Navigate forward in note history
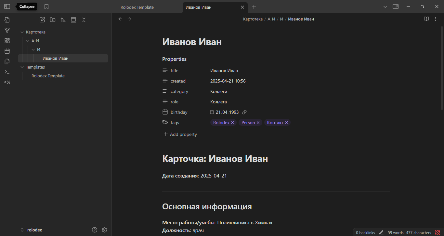Viewport: 444px width, 236px height. click(x=129, y=19)
